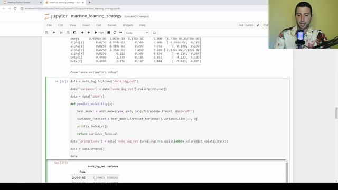Image resolution: width=338 pixels, height=190 pixels.
Task: Paste cells below icon
Action: click(74, 33)
